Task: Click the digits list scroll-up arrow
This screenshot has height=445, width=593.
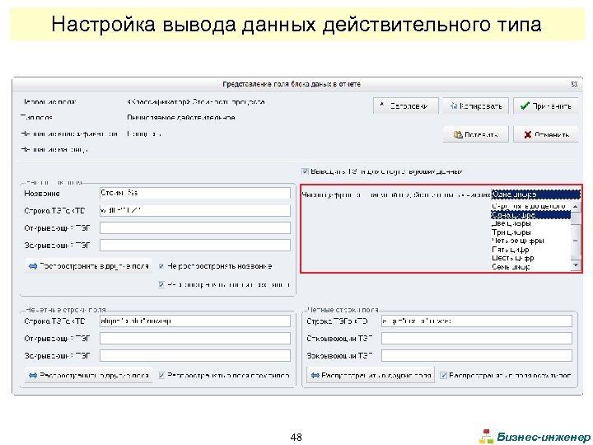Action: pos(575,206)
